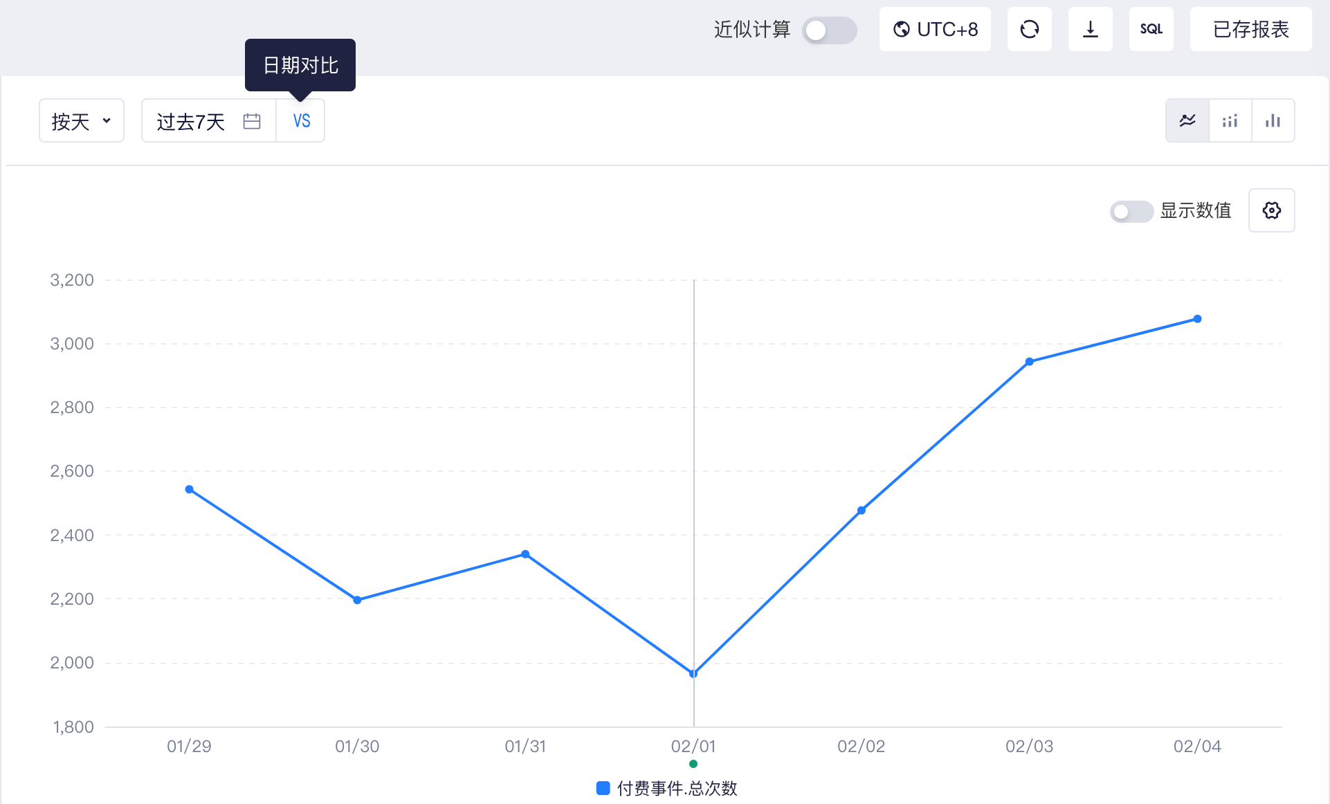Click the green marker under 02/01
This screenshot has width=1330, height=804.
(x=693, y=764)
